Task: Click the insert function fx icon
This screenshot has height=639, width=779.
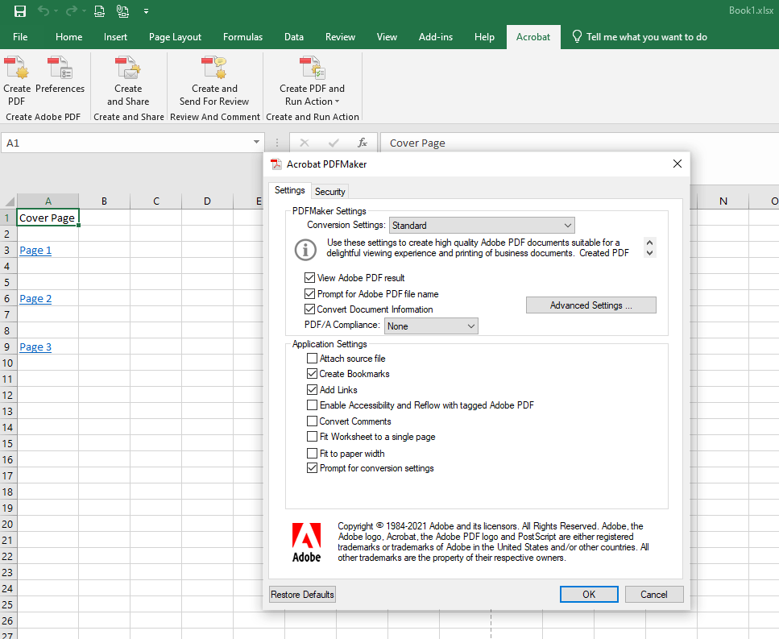Action: (x=363, y=143)
